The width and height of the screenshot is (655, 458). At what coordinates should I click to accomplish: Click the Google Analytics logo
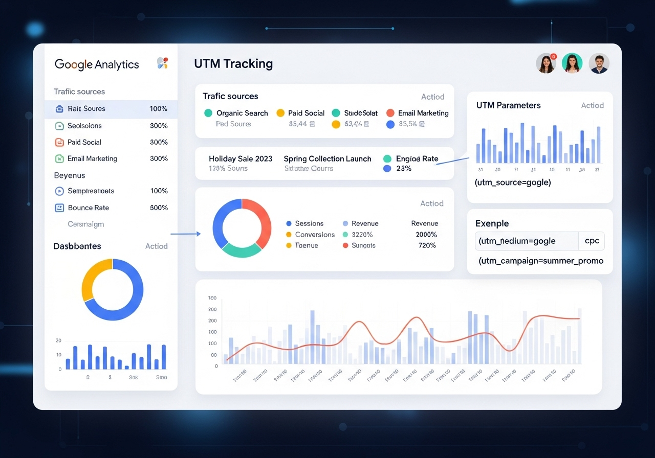point(96,64)
